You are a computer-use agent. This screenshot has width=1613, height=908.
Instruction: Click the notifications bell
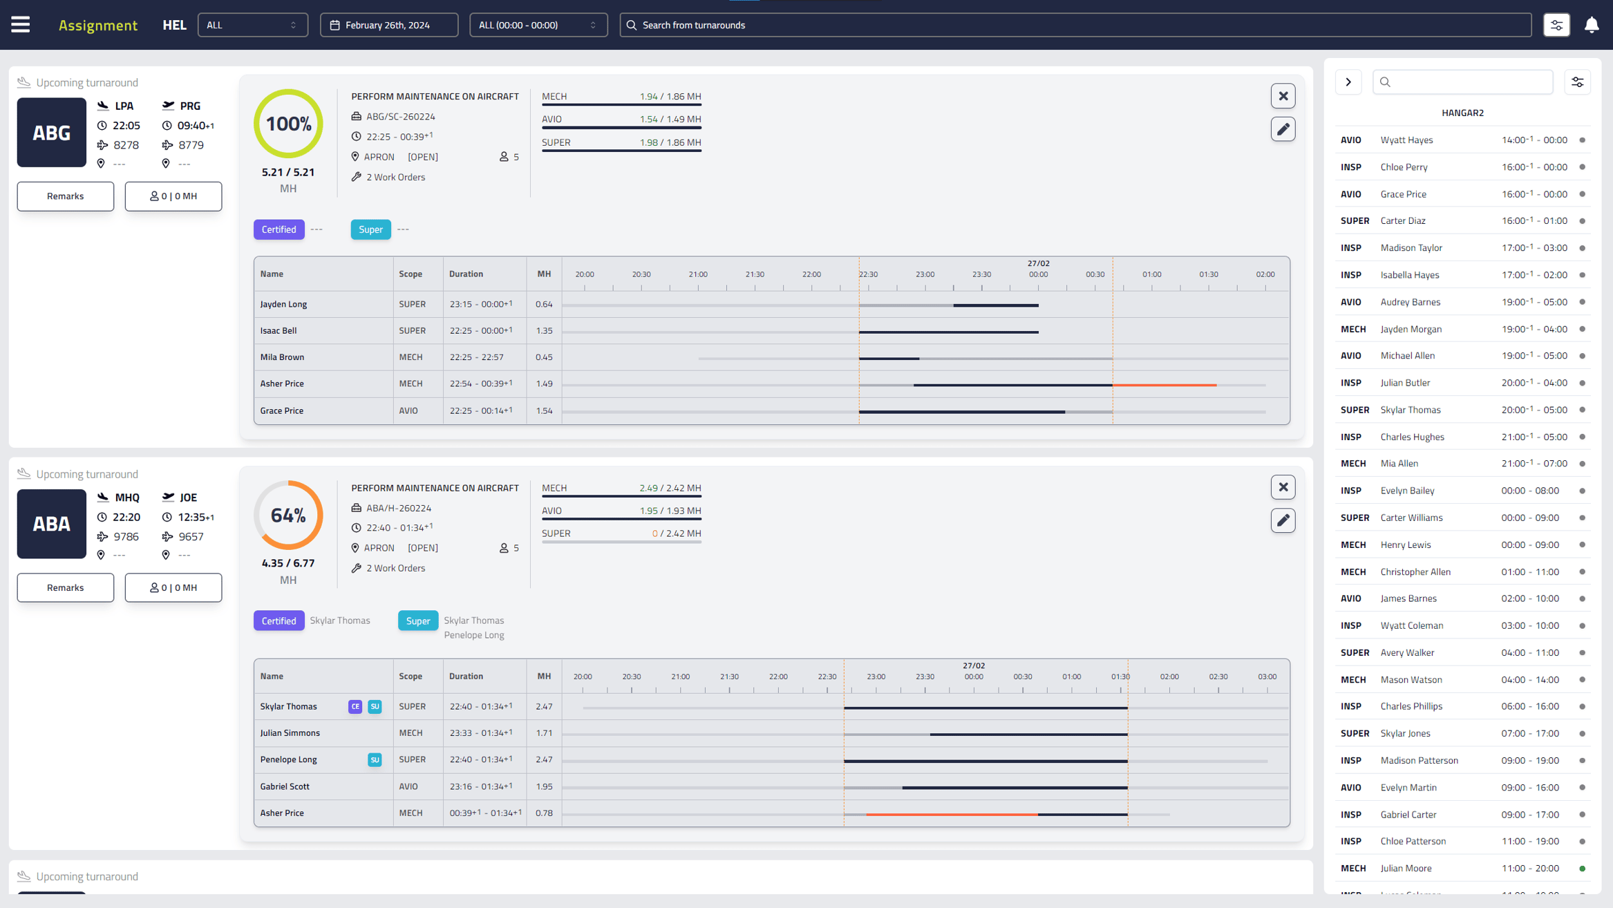1592,24
